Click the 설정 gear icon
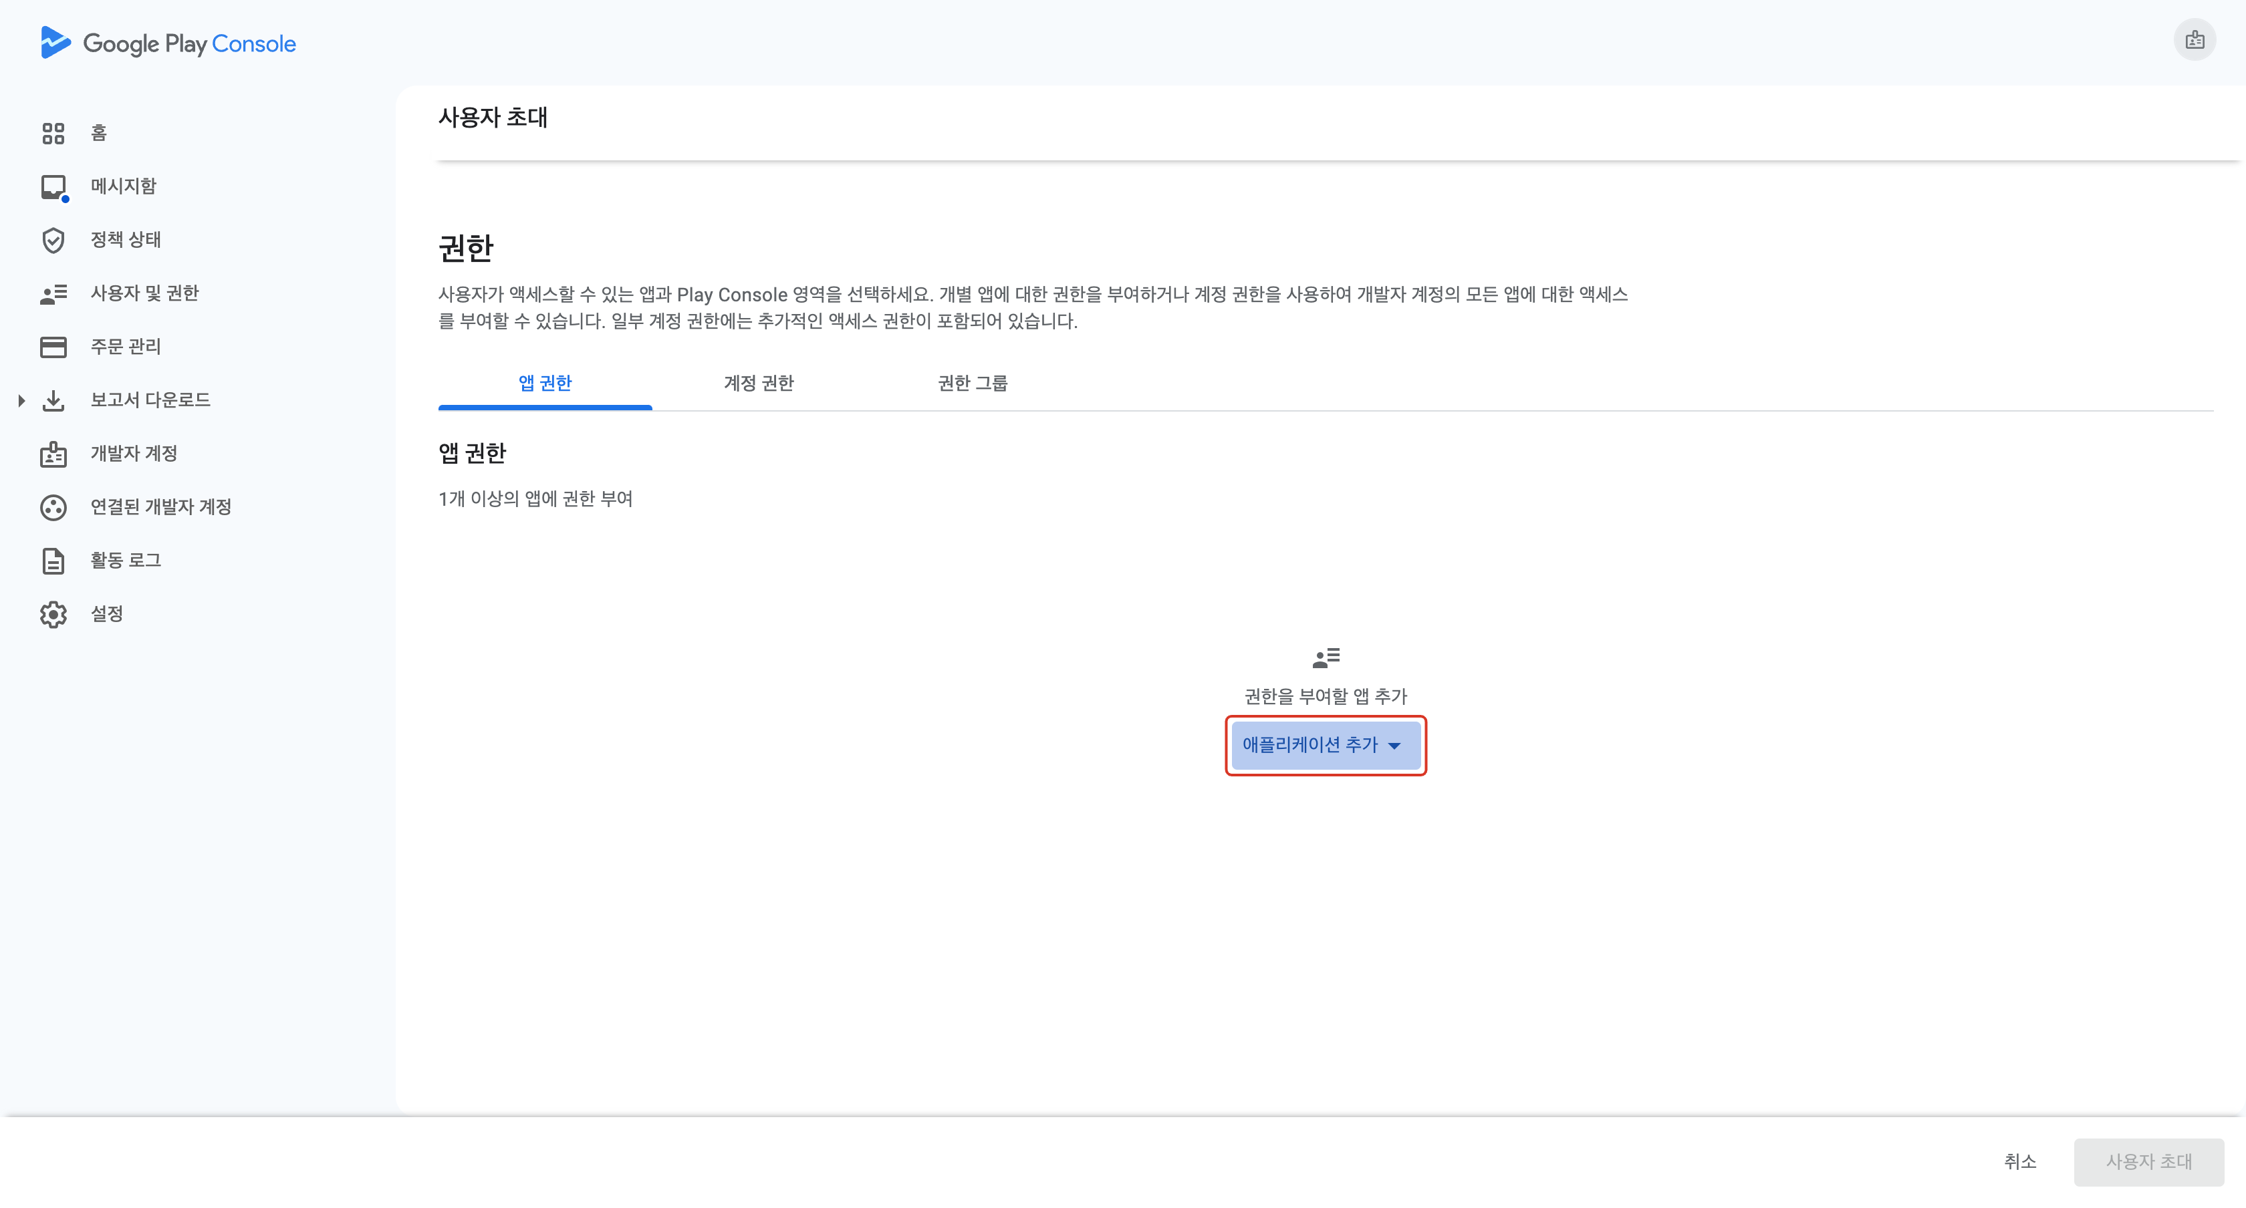The image size is (2246, 1208). click(53, 615)
